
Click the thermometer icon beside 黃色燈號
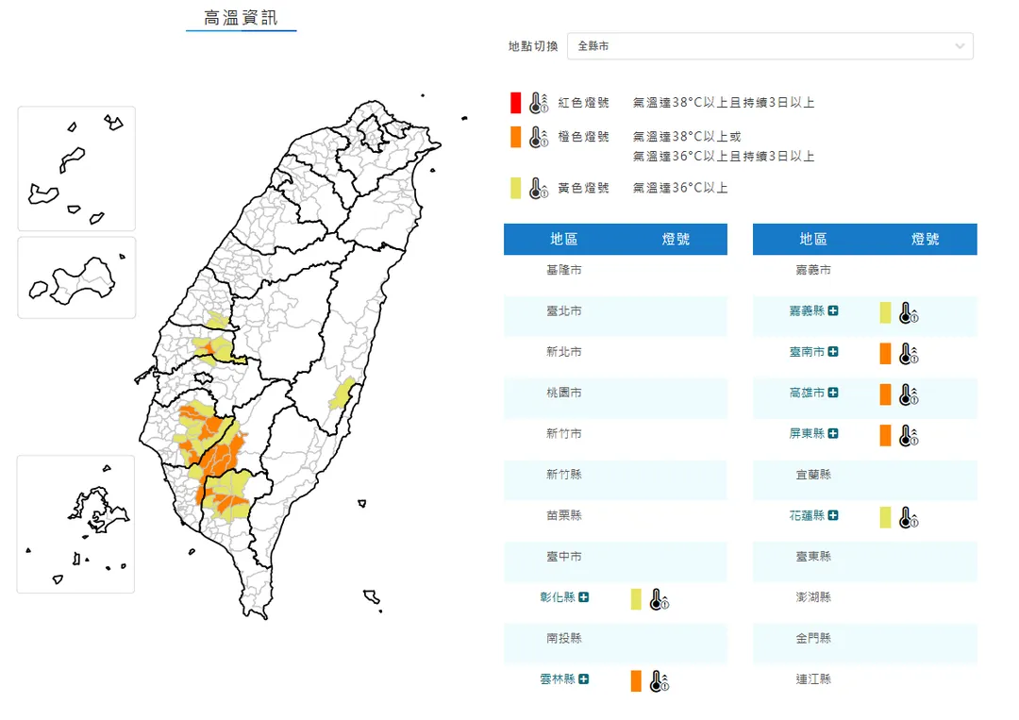click(538, 189)
